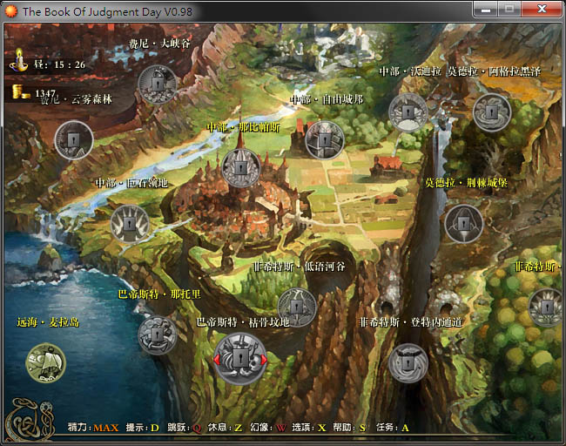Click the red left arrow on 枯骨坟地 medallion
This screenshot has width=566, height=446.
pyautogui.click(x=217, y=360)
